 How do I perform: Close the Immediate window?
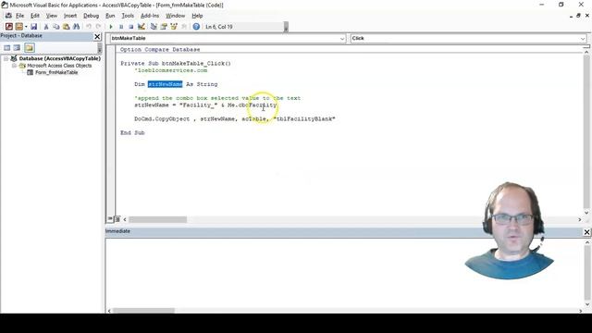[586, 232]
